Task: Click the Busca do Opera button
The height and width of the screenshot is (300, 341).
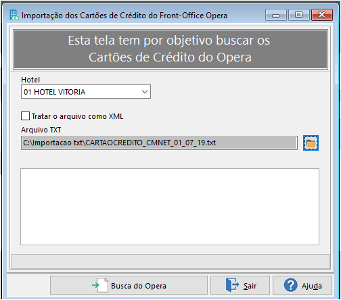Action: click(129, 285)
